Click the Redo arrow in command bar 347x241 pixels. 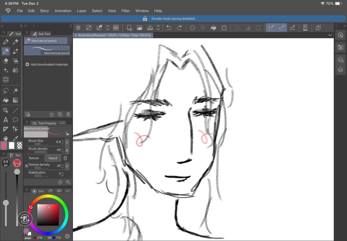(x=179, y=28)
